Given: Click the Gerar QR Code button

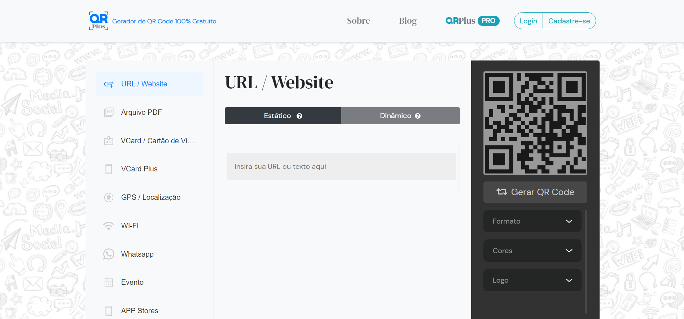Looking at the screenshot, I should point(535,192).
